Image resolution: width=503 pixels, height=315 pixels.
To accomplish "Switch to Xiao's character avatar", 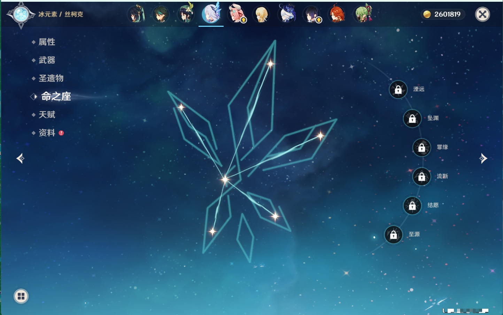I will 161,14.
